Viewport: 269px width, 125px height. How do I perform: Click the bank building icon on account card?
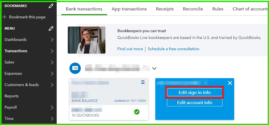[143, 82]
